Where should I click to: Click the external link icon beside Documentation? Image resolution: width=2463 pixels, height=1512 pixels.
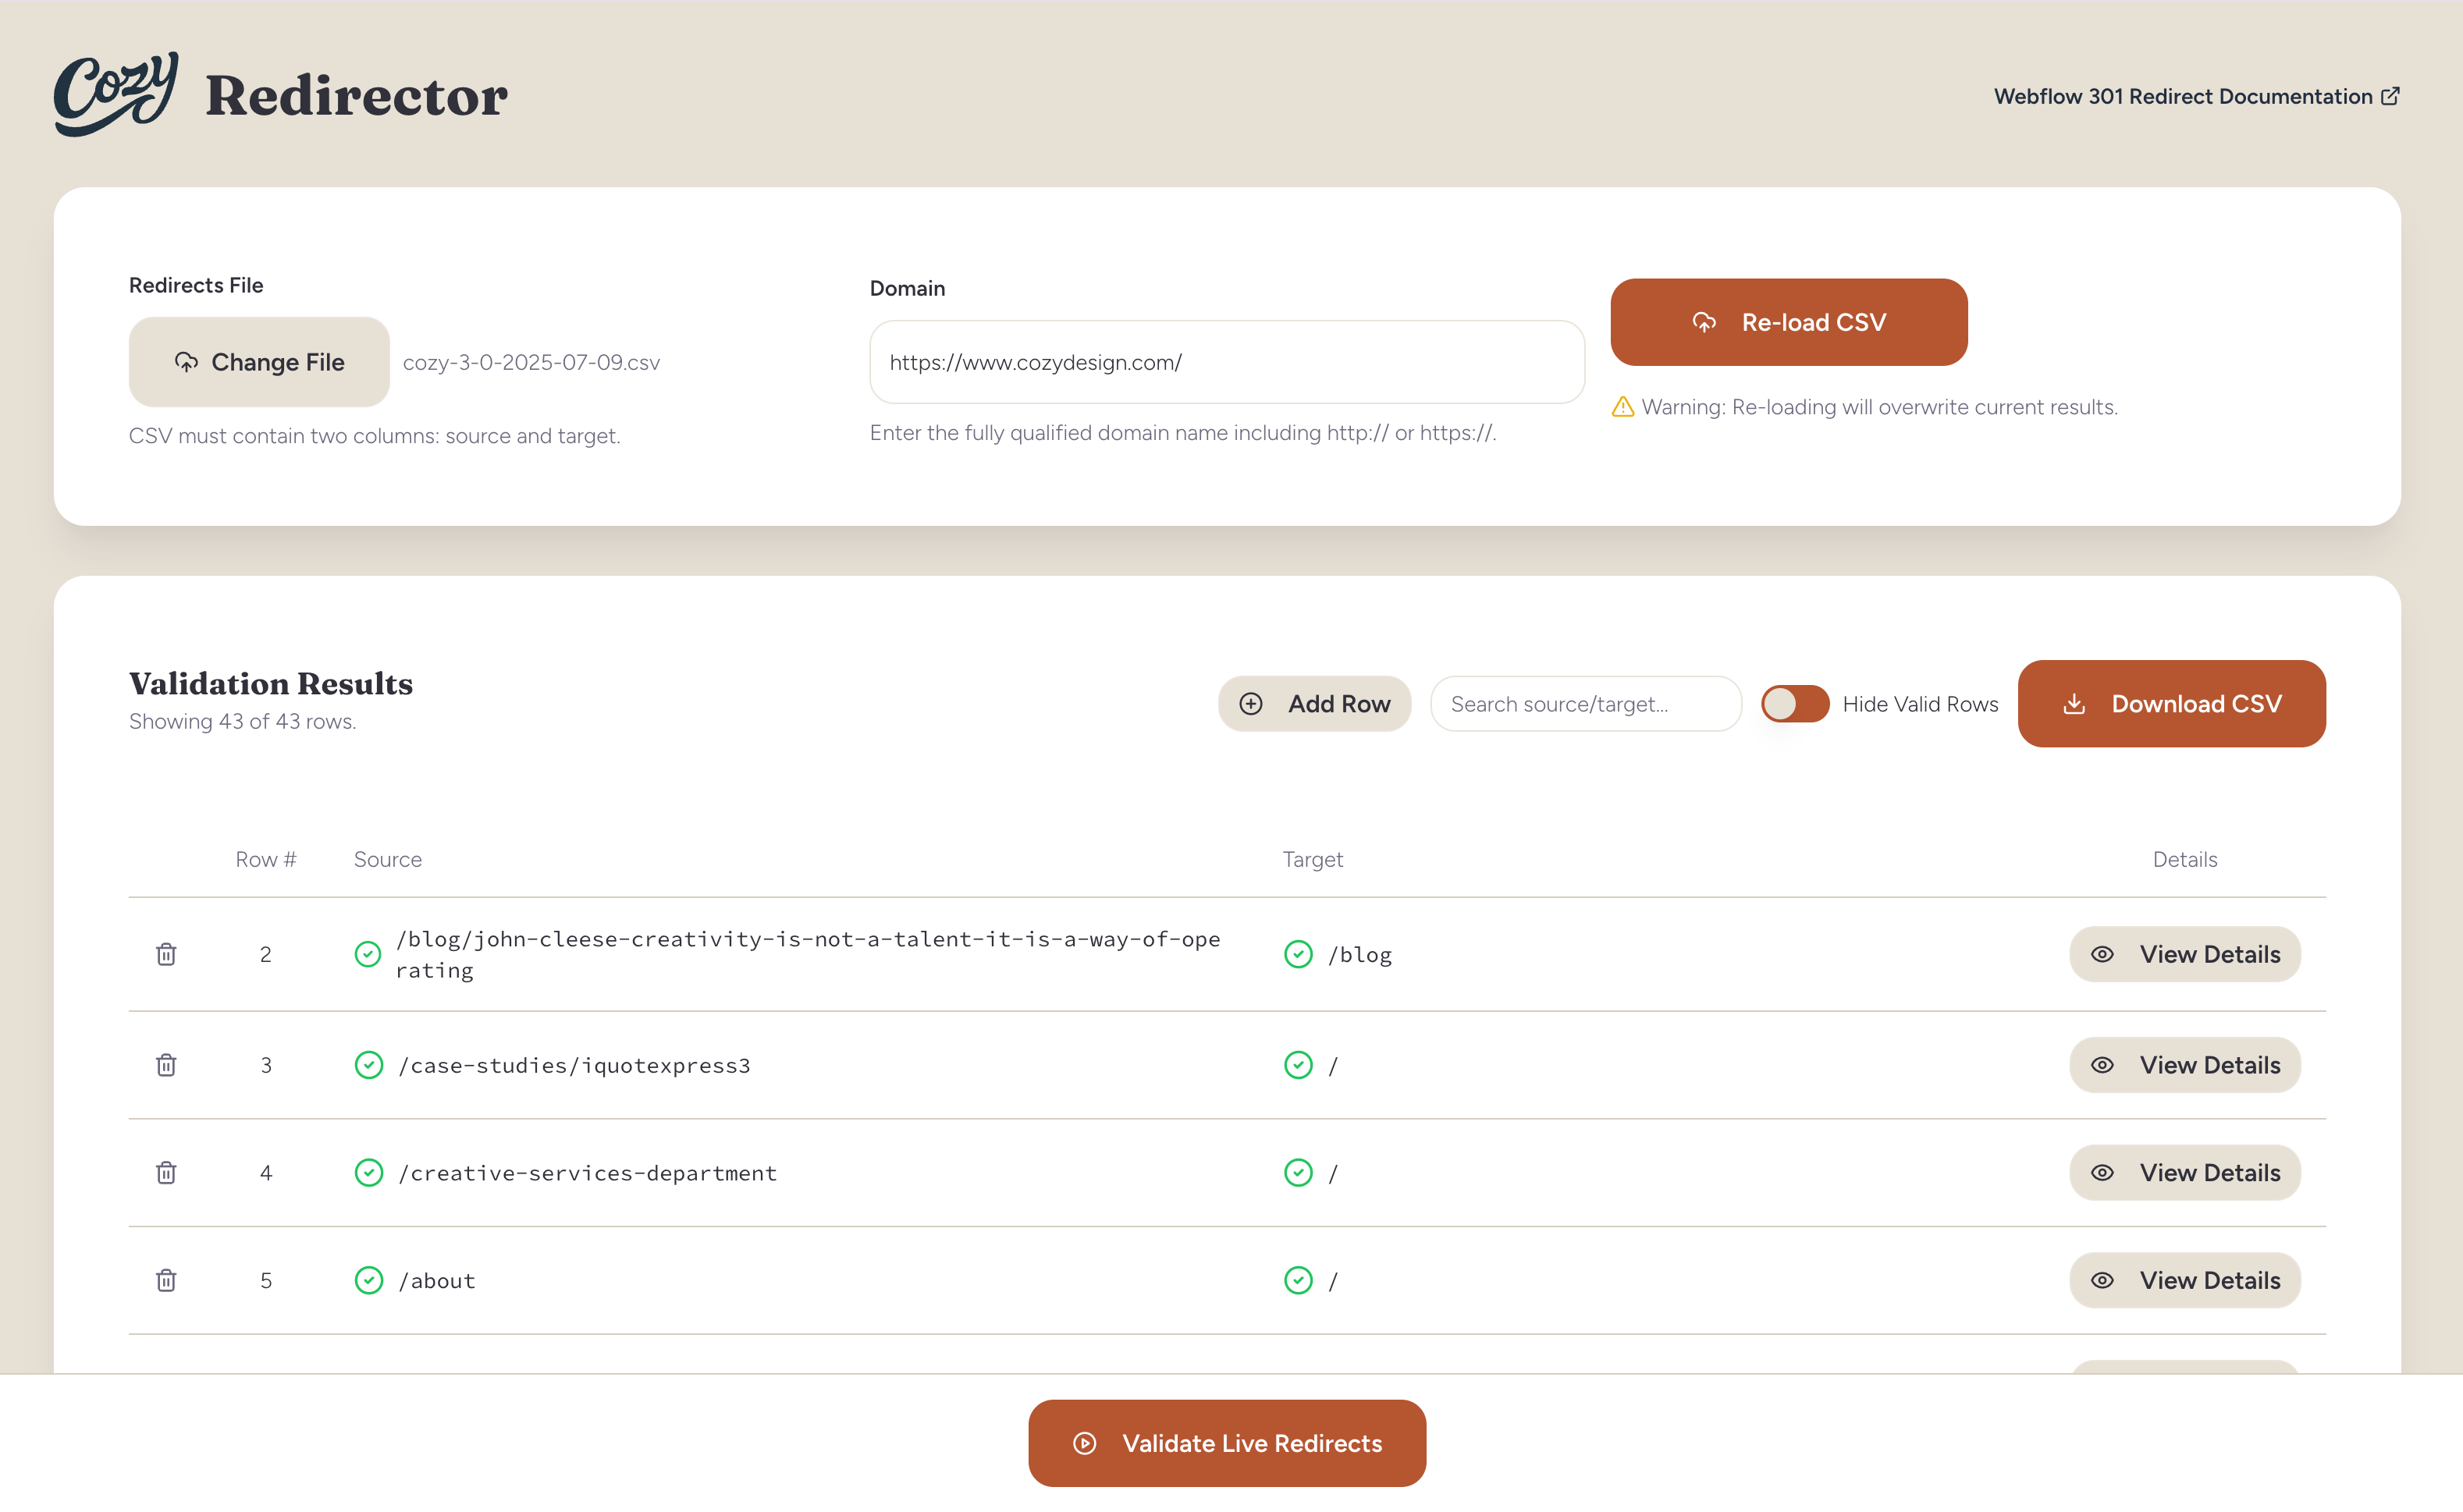point(2390,96)
